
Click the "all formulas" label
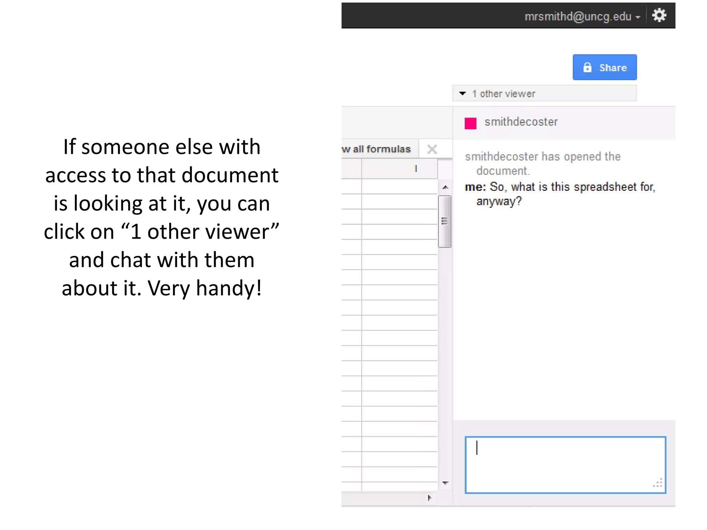(381, 149)
